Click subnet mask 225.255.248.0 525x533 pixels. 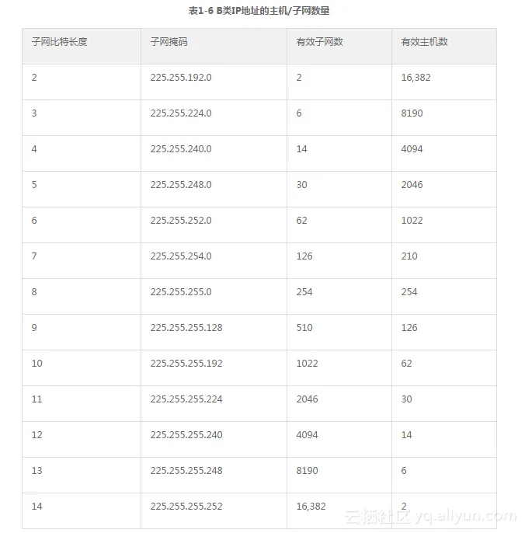(x=180, y=185)
